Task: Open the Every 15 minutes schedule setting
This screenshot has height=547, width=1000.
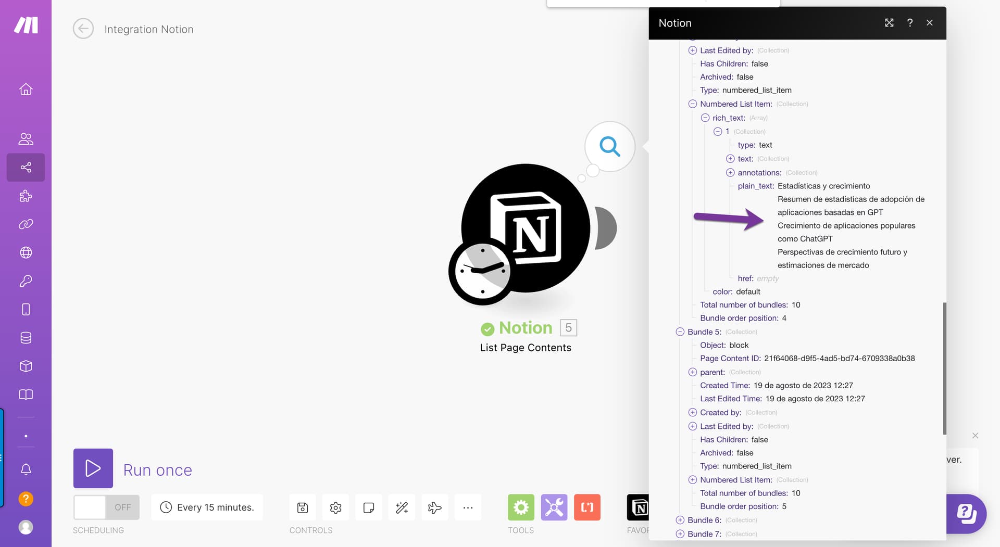Action: pyautogui.click(x=207, y=507)
